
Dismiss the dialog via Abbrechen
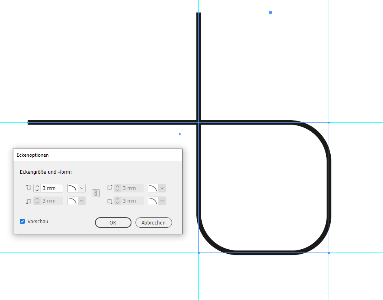(153, 222)
